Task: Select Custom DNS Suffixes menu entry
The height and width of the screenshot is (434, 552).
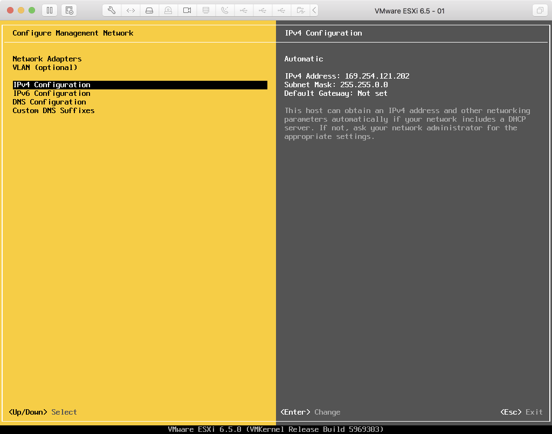Action: (53, 111)
